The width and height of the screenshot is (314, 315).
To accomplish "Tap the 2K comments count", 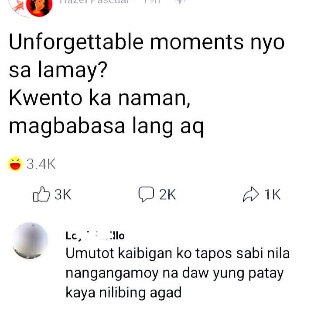I will 167,194.
